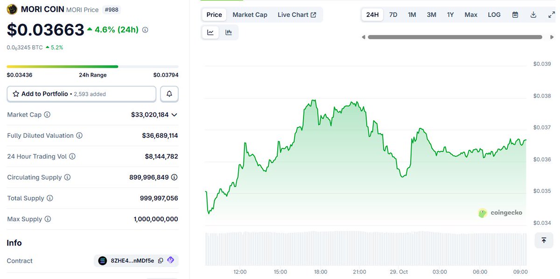
Task: Show Circulating Supply info icon
Action: [67, 177]
